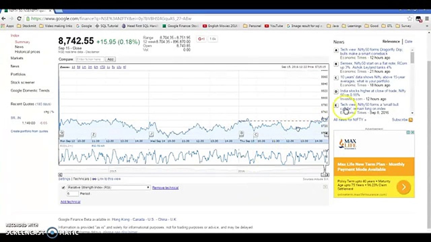This screenshot has height=242, width=431.
Task: Open chart Settings link
Action: coord(64,179)
